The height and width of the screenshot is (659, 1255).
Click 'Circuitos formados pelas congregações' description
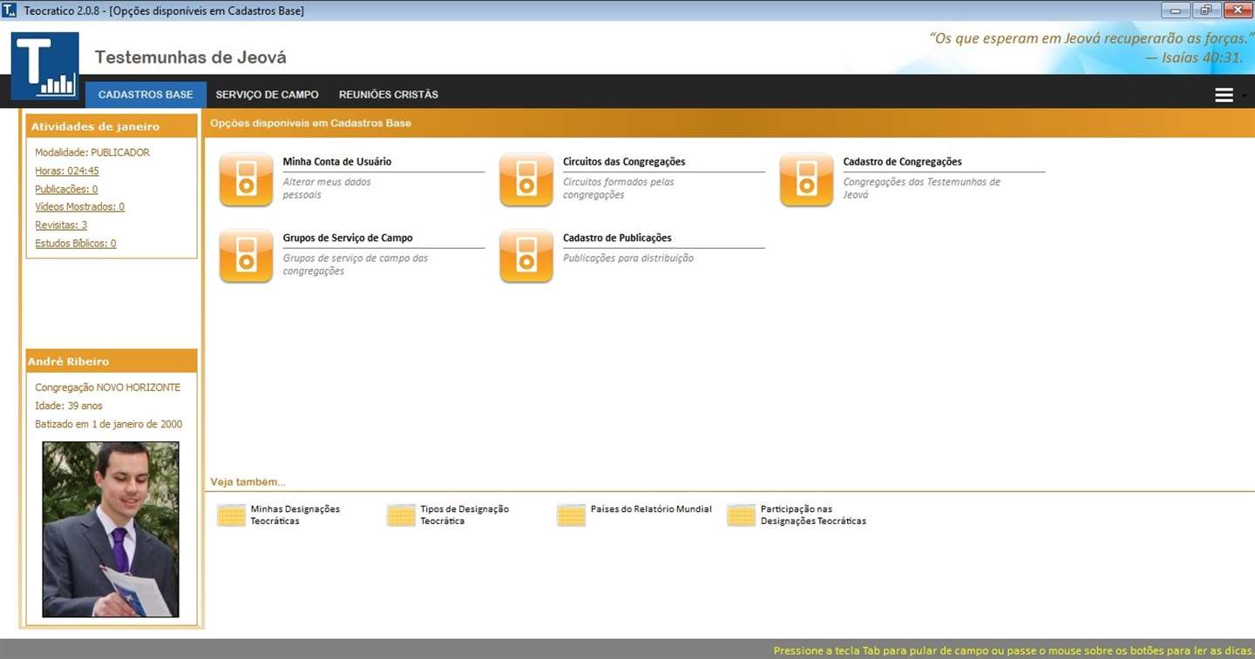click(619, 188)
